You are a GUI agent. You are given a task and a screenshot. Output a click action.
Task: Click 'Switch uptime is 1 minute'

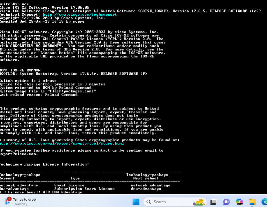pyautogui.click(x=28, y=81)
